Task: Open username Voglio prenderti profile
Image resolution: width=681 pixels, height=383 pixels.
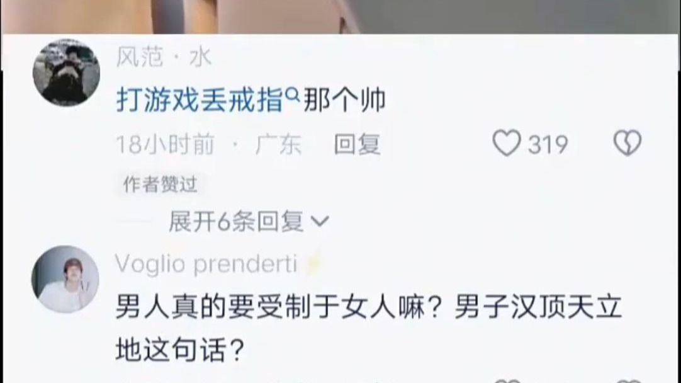Action: (206, 264)
